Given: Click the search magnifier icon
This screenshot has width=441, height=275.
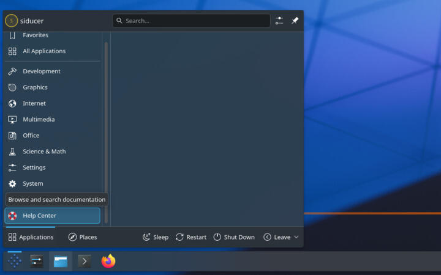Looking at the screenshot, I should (119, 21).
